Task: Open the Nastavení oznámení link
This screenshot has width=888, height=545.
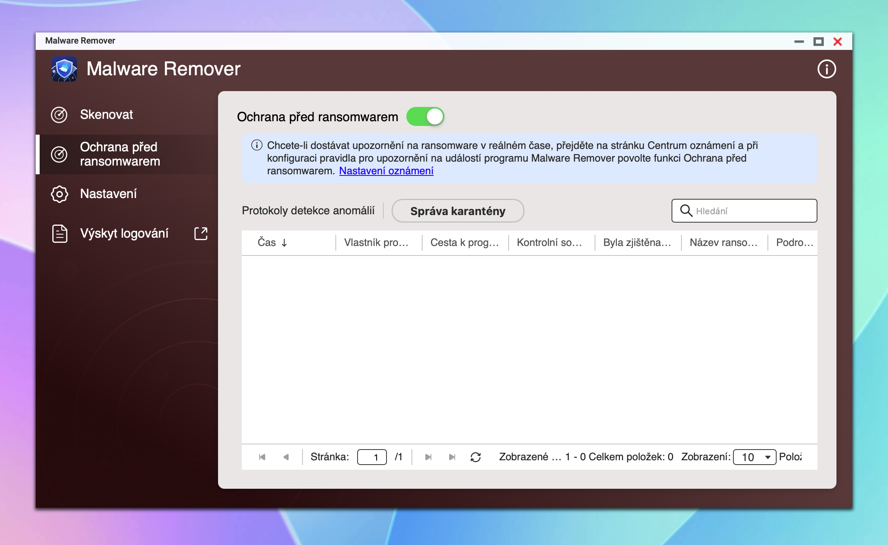Action: point(386,171)
